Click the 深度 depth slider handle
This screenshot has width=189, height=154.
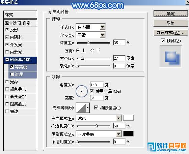[88, 43]
